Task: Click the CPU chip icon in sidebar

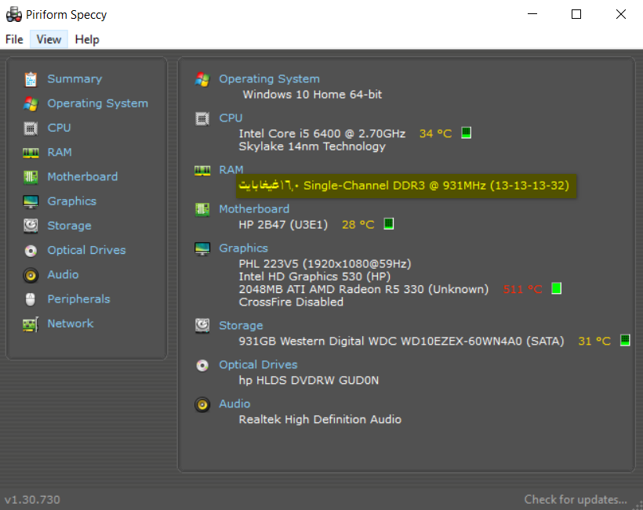Action: point(31,128)
